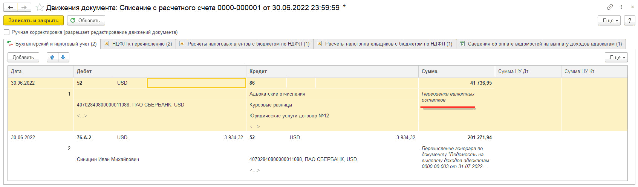The width and height of the screenshot is (638, 187).
Task: Copy link to document icon
Action: pyautogui.click(x=610, y=7)
